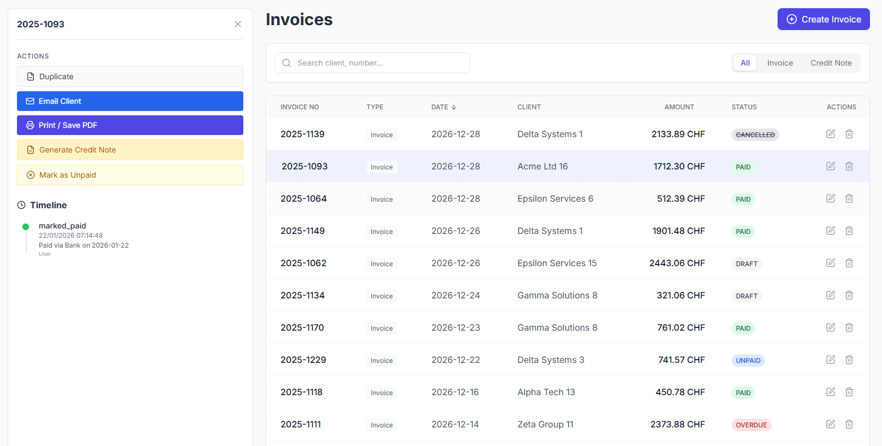Image resolution: width=882 pixels, height=446 pixels.
Task: Open invoice number 2025-1139
Action: pos(302,134)
